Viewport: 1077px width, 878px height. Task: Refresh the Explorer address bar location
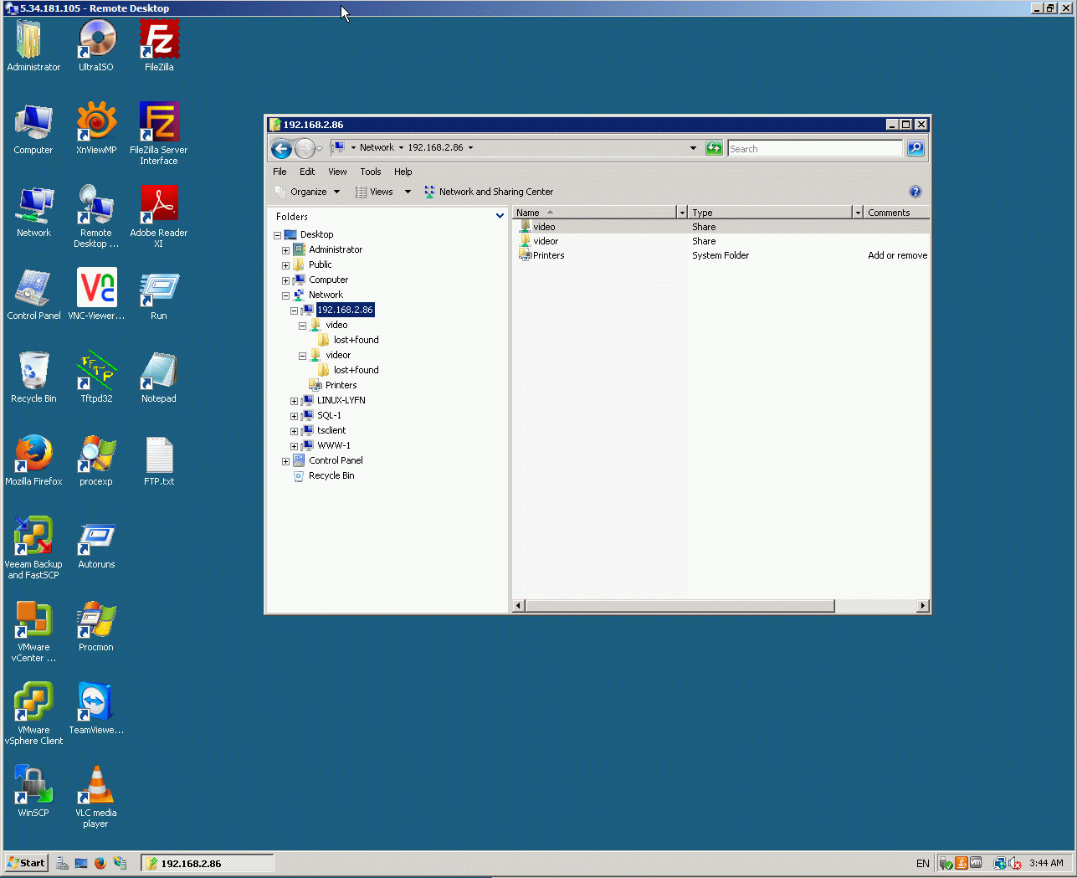tap(714, 148)
